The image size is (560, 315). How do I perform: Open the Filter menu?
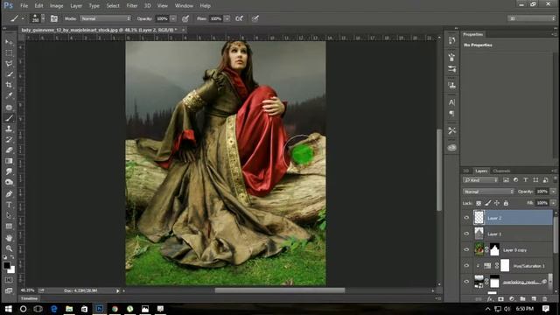(132, 6)
